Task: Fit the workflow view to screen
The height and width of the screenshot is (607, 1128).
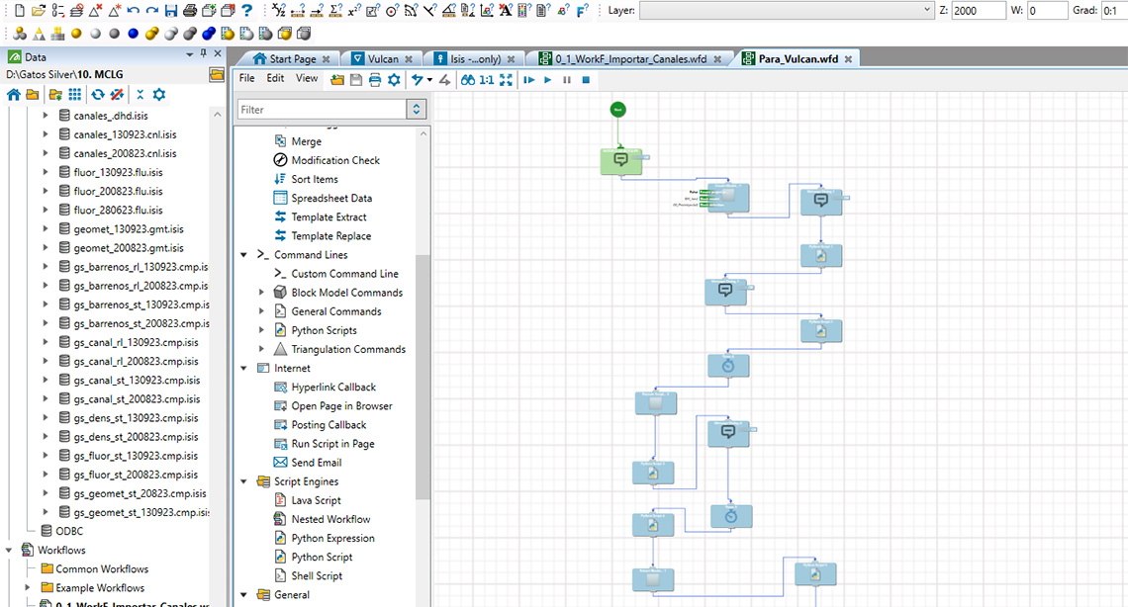Action: pyautogui.click(x=505, y=79)
